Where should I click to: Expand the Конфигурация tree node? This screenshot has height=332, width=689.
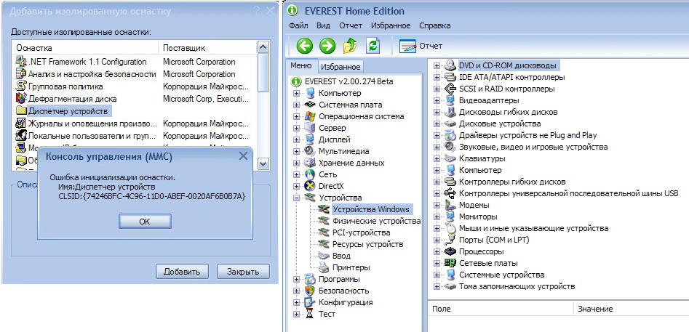297,302
